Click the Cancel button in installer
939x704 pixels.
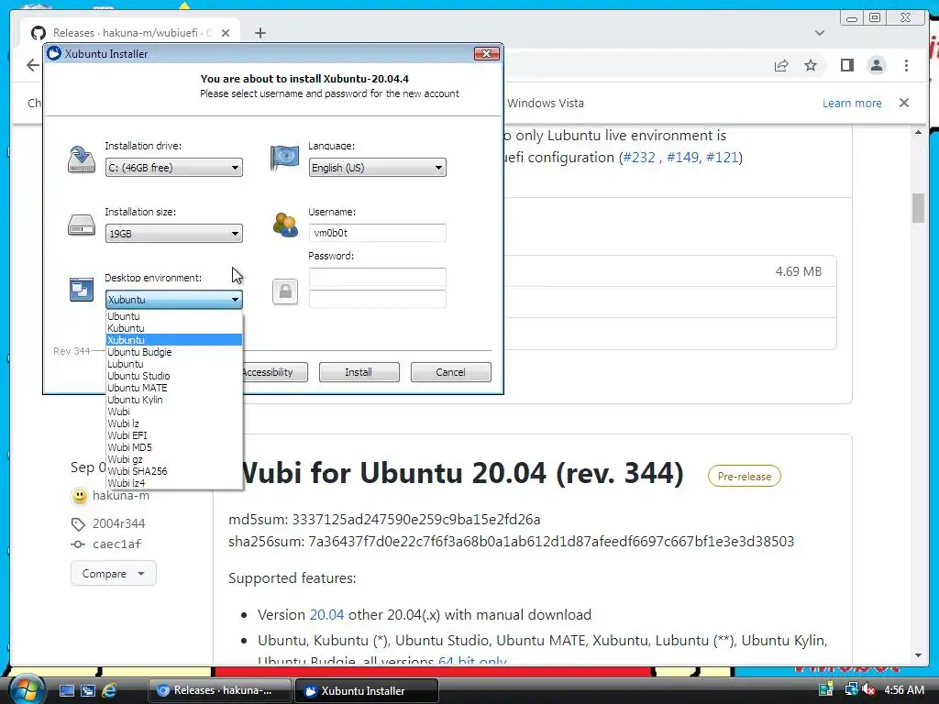[450, 372]
